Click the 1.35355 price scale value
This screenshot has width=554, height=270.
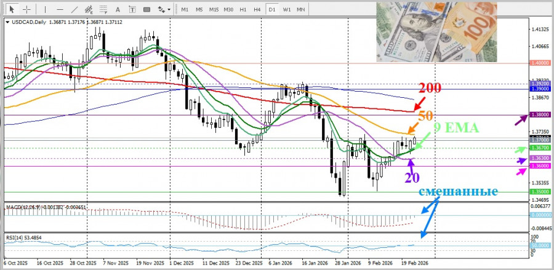[540, 183]
